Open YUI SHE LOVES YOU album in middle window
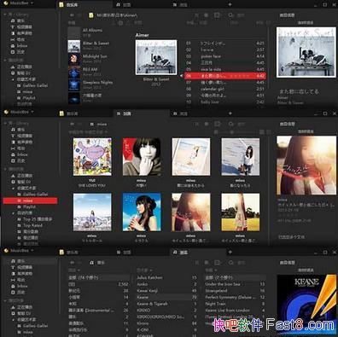 (92, 157)
